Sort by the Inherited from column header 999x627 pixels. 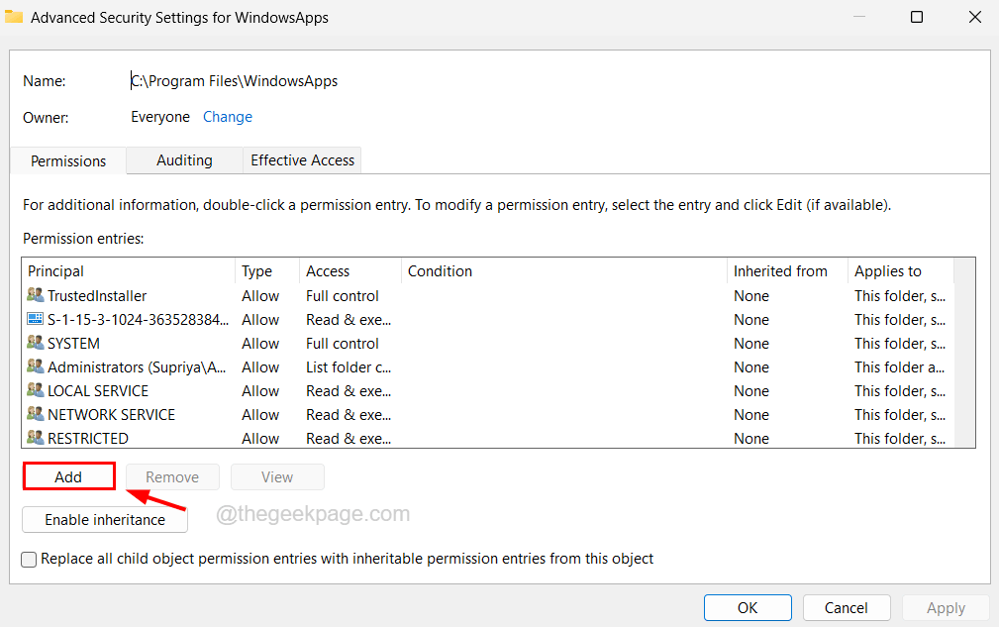pos(787,270)
